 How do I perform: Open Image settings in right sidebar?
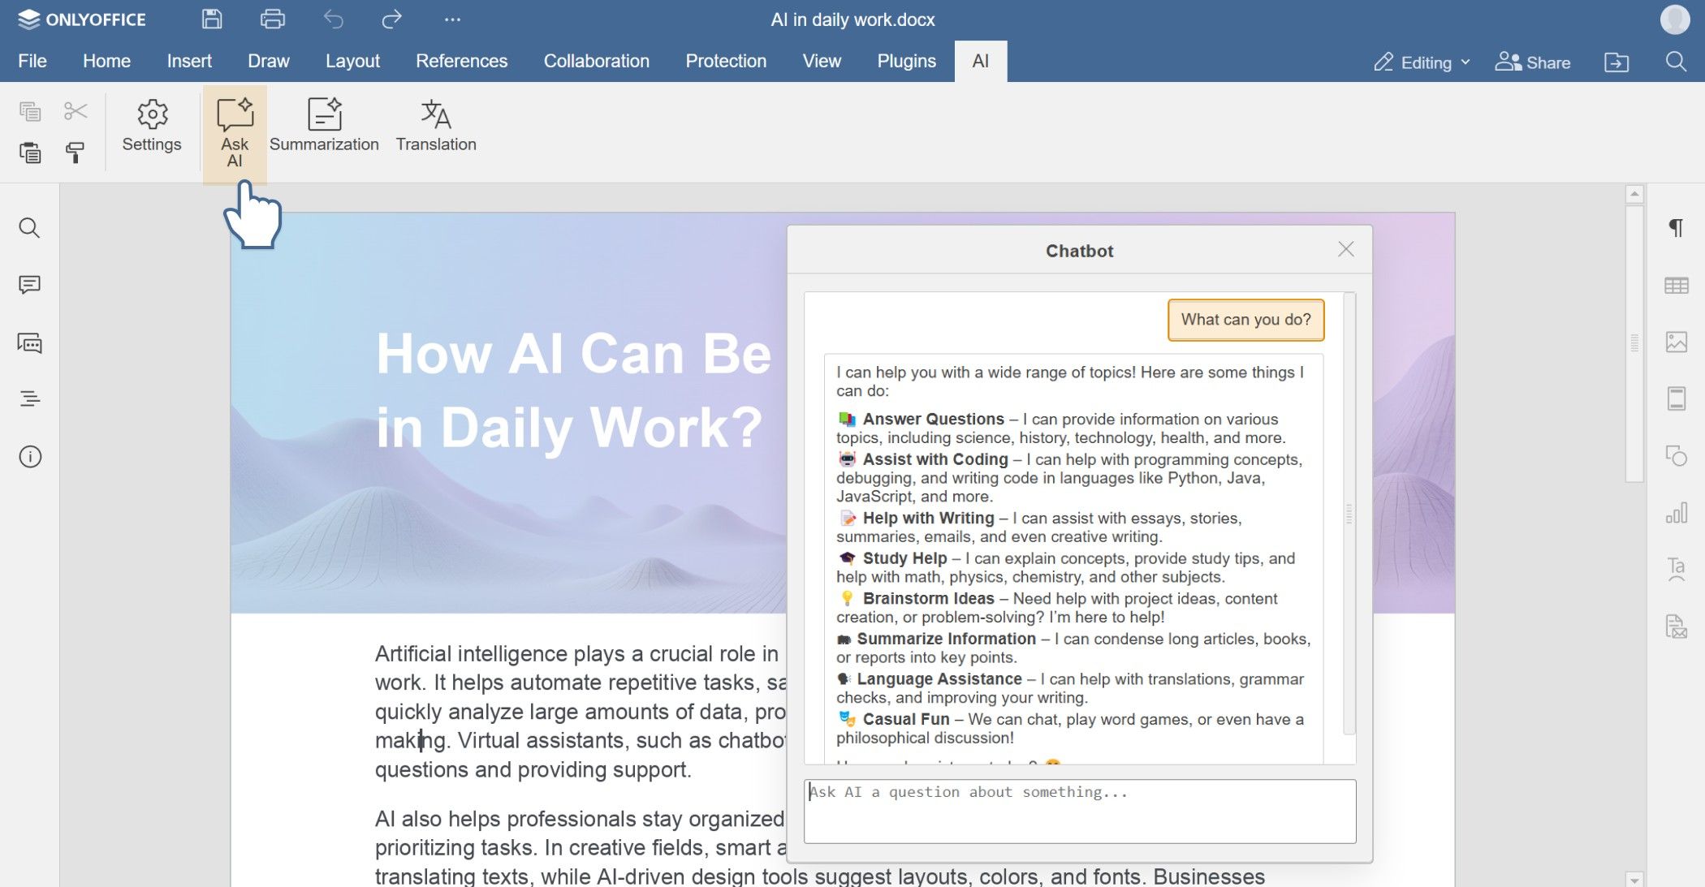pos(1676,342)
